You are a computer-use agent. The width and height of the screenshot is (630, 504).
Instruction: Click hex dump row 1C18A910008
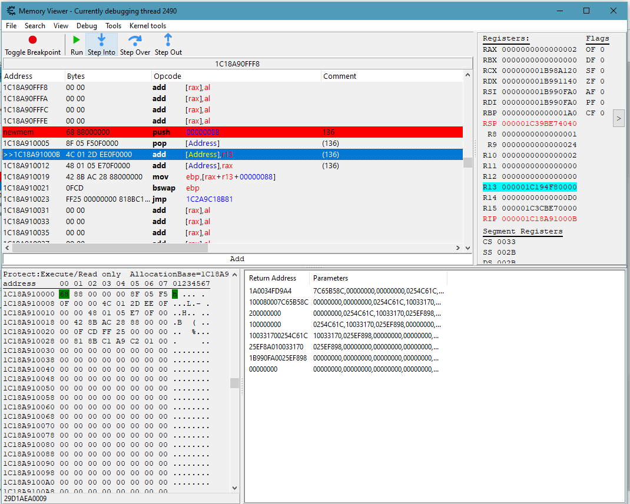click(x=107, y=304)
